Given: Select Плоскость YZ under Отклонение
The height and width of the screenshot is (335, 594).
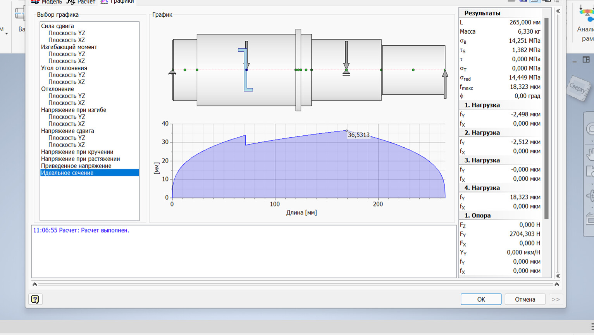Looking at the screenshot, I should [67, 96].
